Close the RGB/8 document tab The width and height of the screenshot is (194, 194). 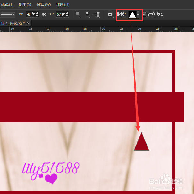(x=28, y=23)
